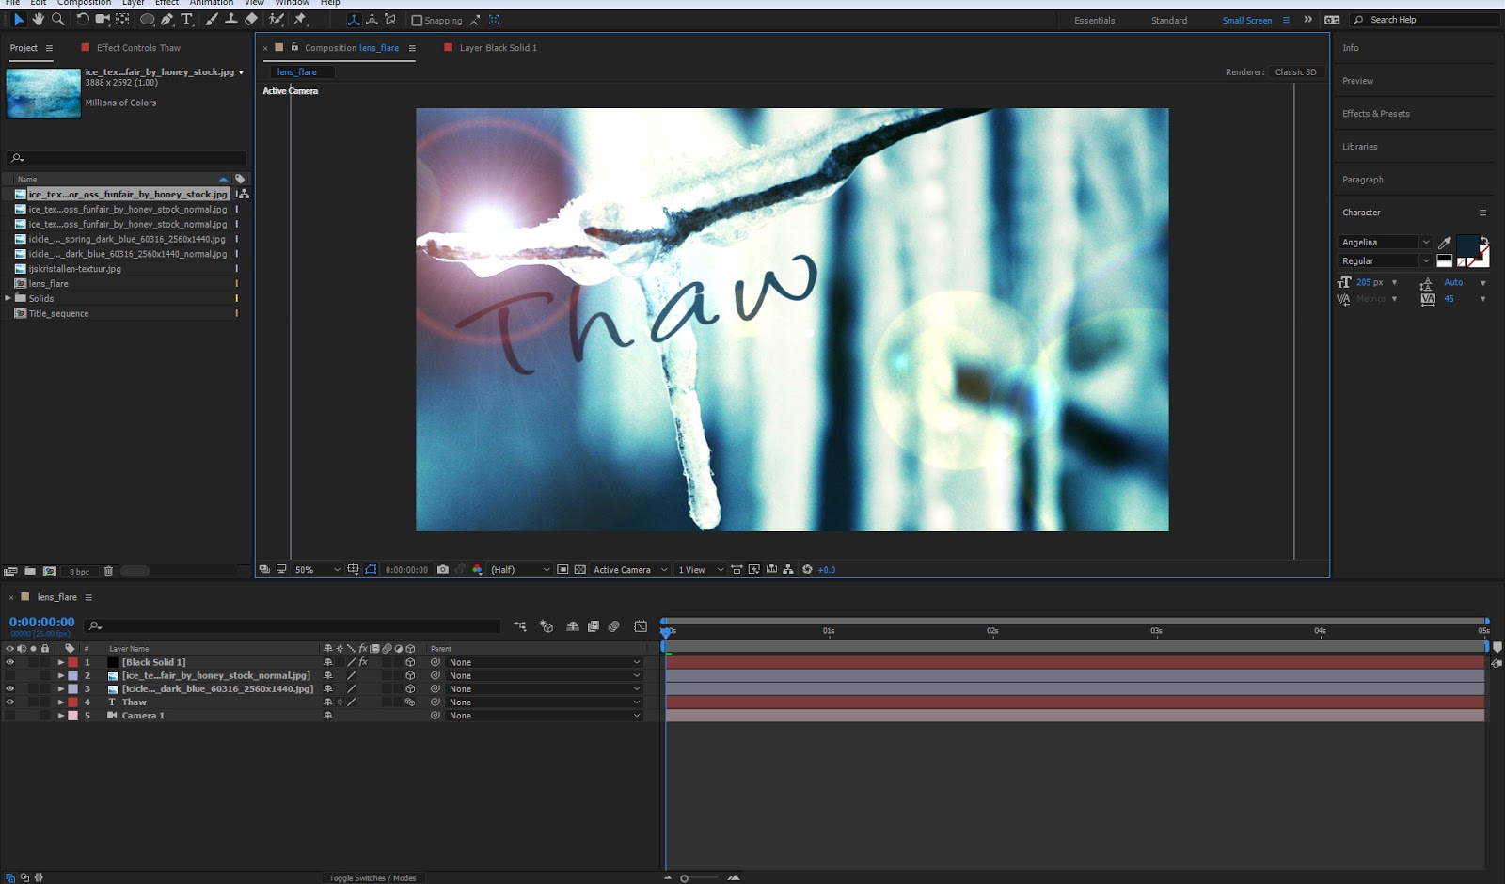Take a snapshot with the camera icon
Image resolution: width=1505 pixels, height=884 pixels.
[x=443, y=569]
